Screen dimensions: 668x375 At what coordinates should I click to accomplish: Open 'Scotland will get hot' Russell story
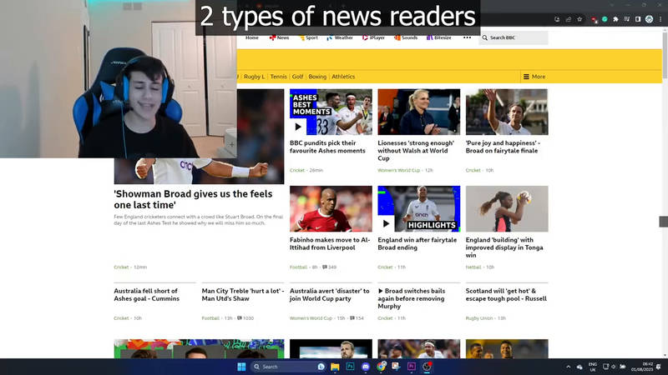[x=506, y=295]
